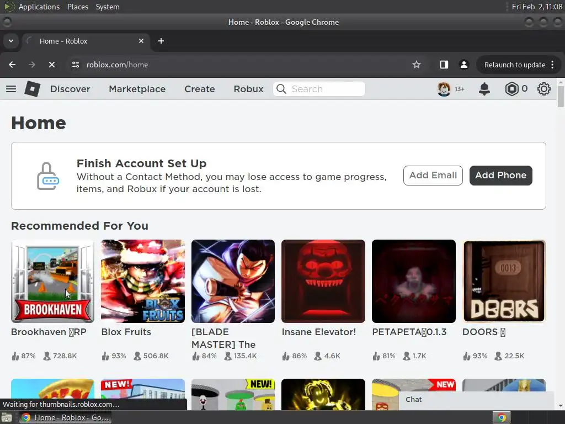Click the 93% rating under Blox Fruits
This screenshot has width=565, height=424.
[x=119, y=356]
